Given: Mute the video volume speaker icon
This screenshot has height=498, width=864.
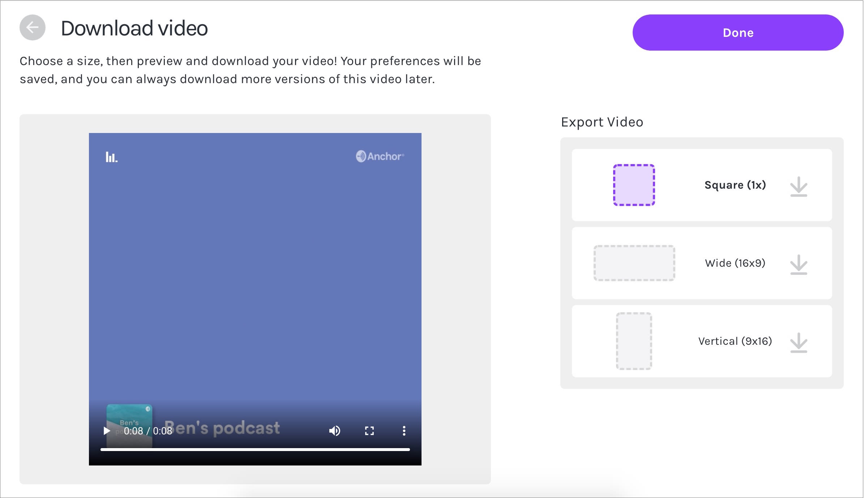Looking at the screenshot, I should point(335,431).
